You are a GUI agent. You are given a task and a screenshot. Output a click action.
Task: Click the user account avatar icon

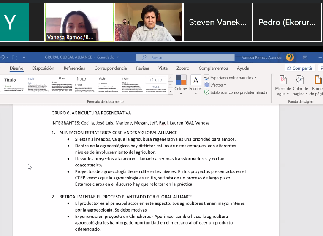pyautogui.click(x=290, y=57)
